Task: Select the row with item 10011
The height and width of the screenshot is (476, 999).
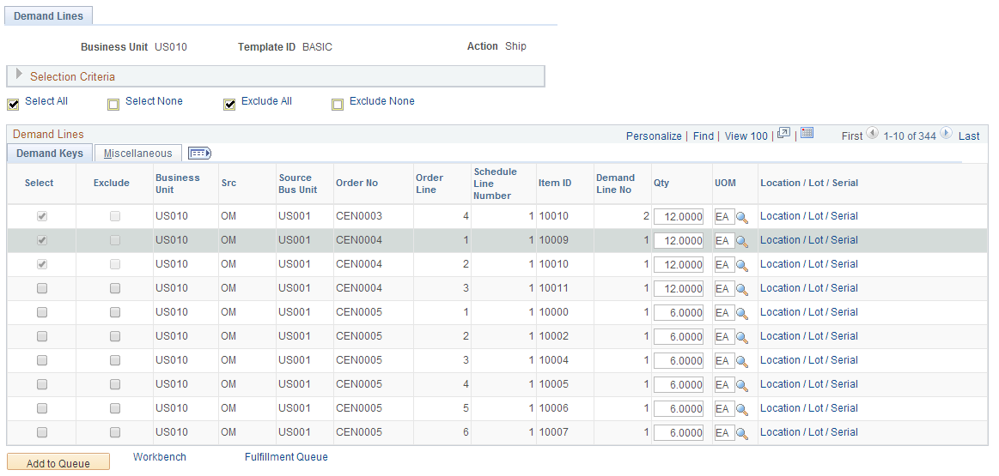Action: pyautogui.click(x=42, y=288)
